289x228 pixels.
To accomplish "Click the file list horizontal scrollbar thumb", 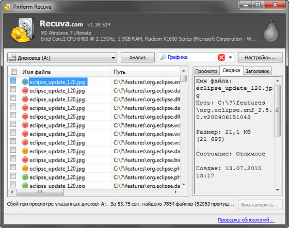I will pos(40,192).
